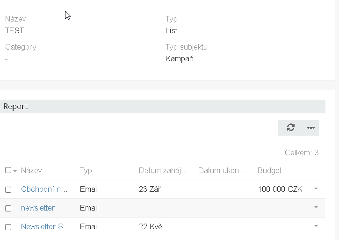Open the three-dots more options menu

(311, 128)
